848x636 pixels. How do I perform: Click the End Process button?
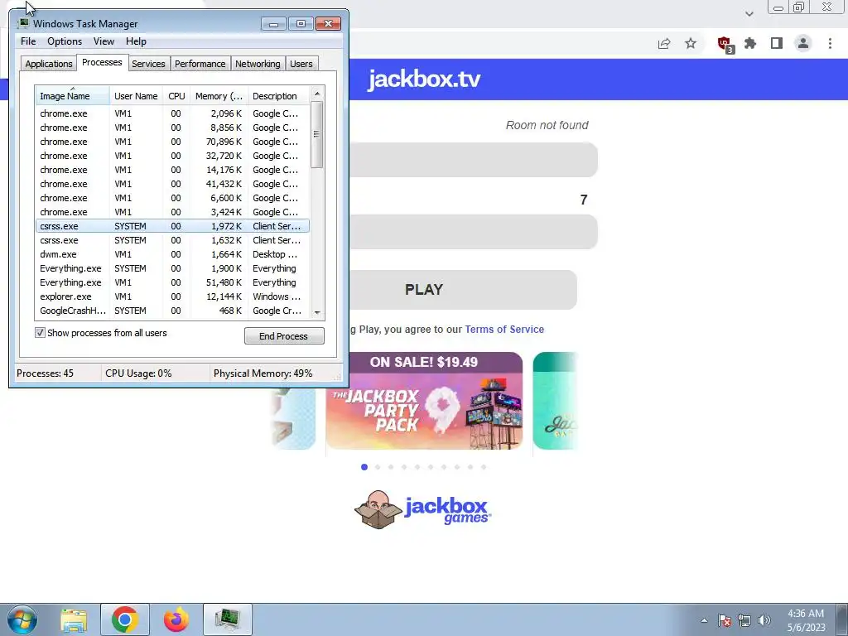[284, 336]
